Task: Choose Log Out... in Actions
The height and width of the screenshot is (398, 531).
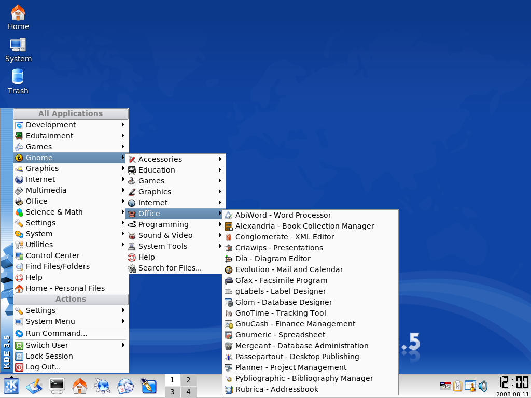Action: [x=43, y=367]
